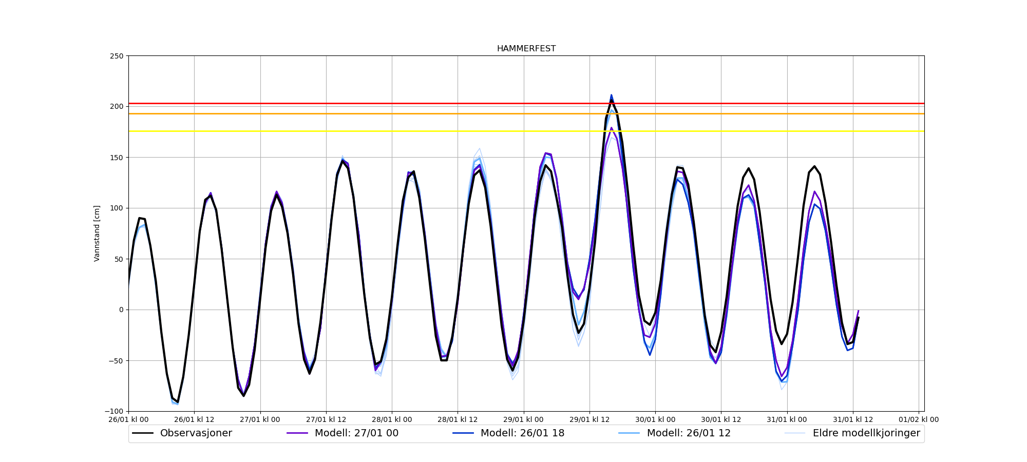This screenshot has height=462, width=1027.
Task: Click the x-axis label 01/02 kl 00
Action: [x=919, y=419]
